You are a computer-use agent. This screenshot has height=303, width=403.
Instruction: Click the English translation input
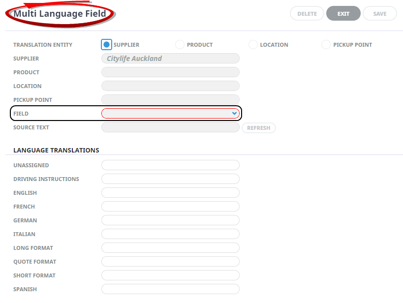170,192
